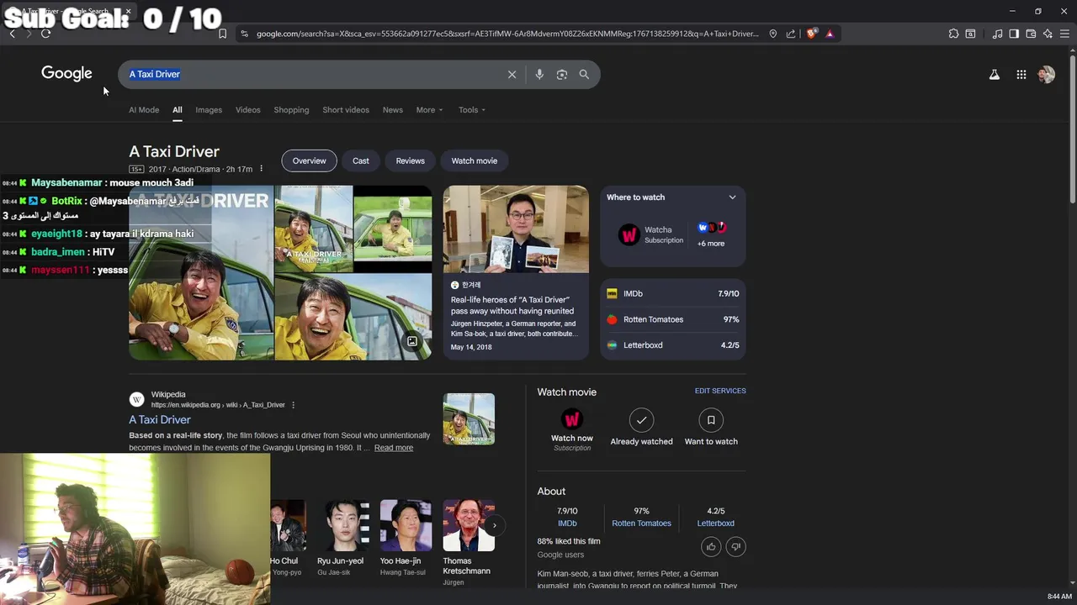Open Brave Rewards triangle icon
This screenshot has height=605, width=1077.
830,34
